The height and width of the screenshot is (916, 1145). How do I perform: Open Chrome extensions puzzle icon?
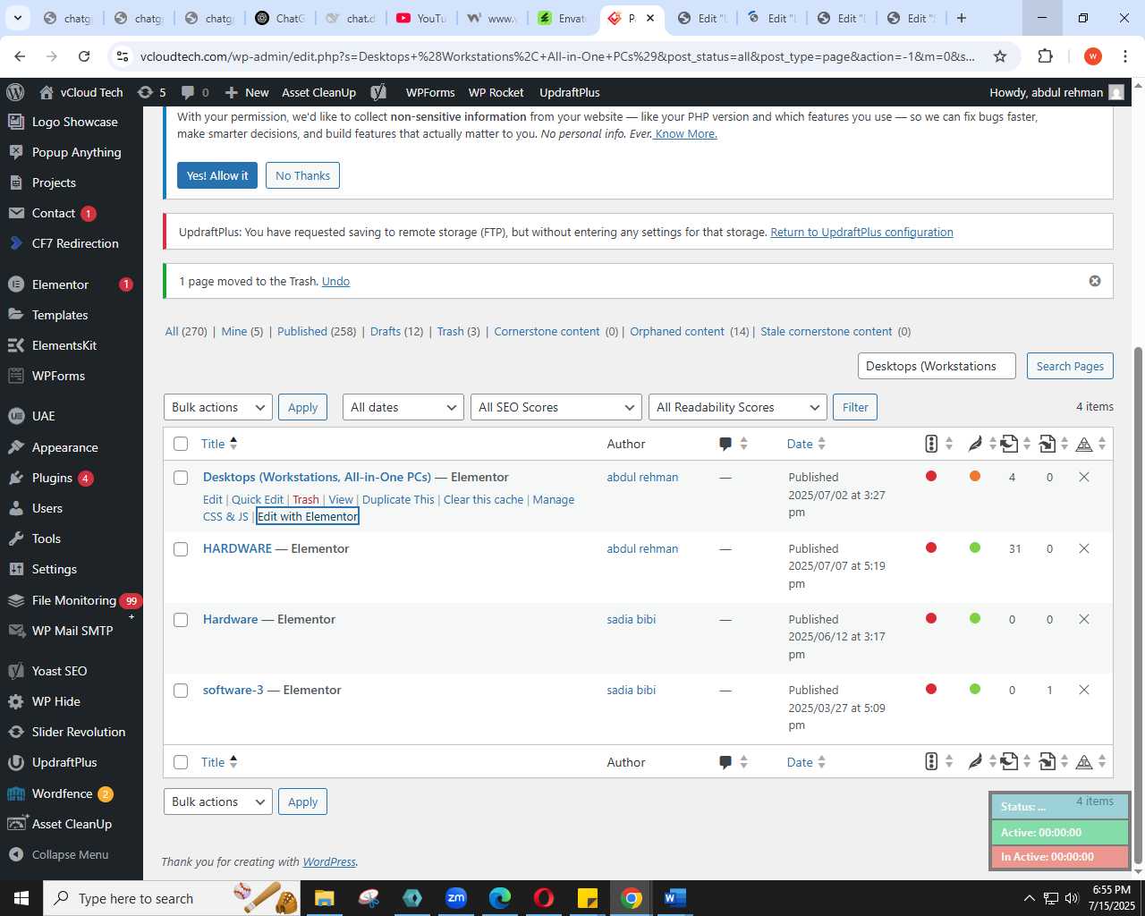[x=1045, y=56]
